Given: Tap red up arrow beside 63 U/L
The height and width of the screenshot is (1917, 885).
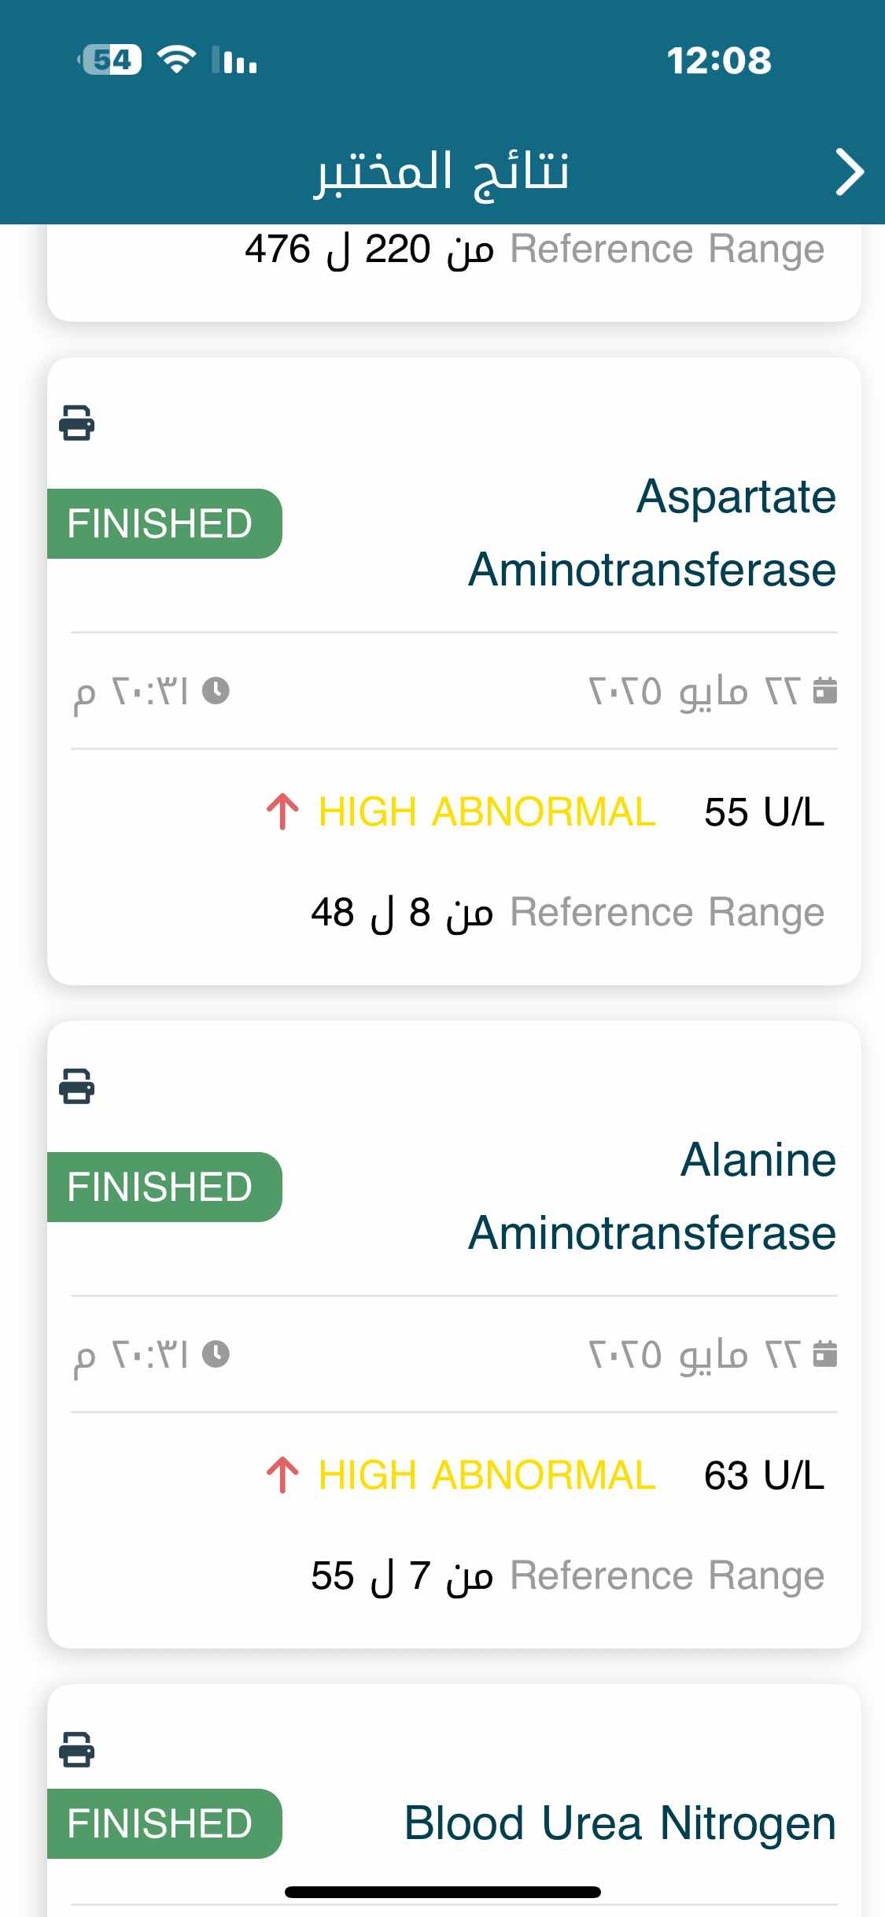Looking at the screenshot, I should tap(282, 1476).
